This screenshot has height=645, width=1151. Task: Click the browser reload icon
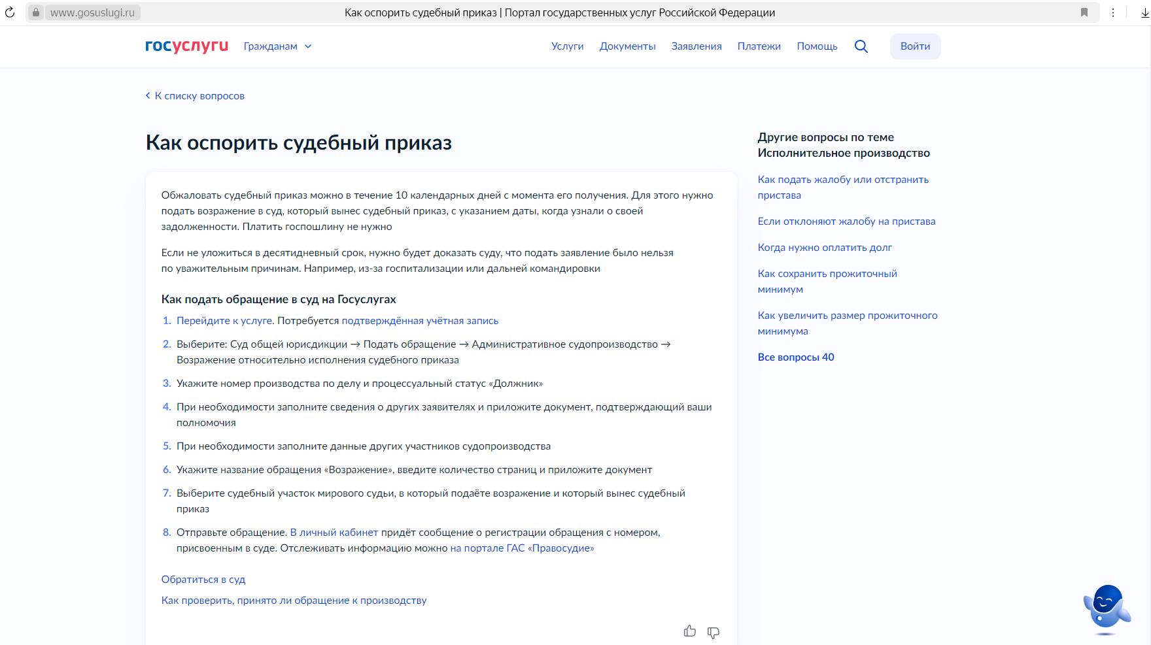(10, 12)
